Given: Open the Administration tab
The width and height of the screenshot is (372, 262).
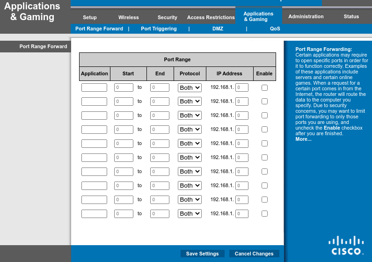Looking at the screenshot, I should (306, 16).
